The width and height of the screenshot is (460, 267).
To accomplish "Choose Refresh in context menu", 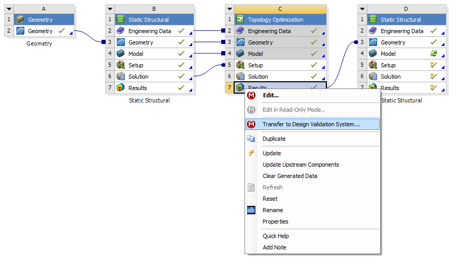I will click(312, 187).
